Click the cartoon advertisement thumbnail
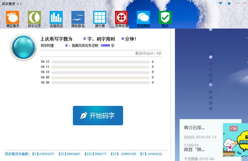Screen dimensions: 248x161 click(x=235, y=140)
